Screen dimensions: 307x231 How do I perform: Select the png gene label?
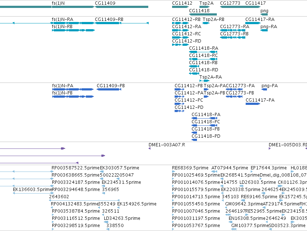tap(264, 11)
